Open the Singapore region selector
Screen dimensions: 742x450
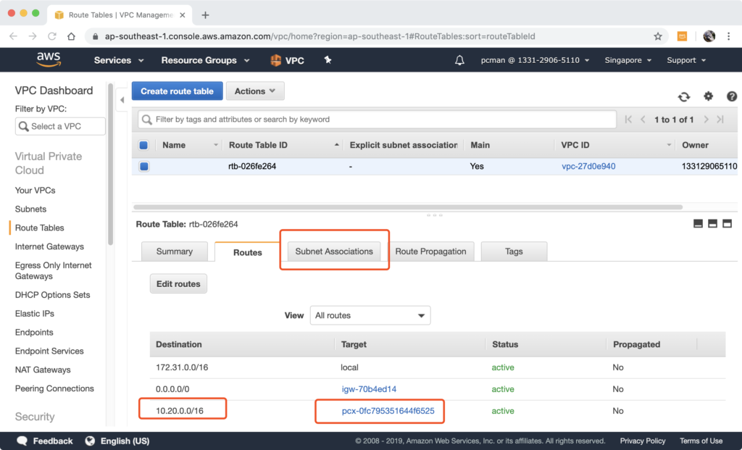click(x=628, y=60)
